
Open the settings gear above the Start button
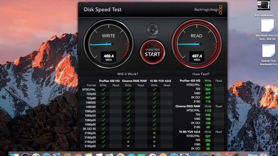tap(152, 30)
